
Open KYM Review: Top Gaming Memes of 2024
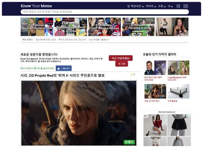point(71,27)
